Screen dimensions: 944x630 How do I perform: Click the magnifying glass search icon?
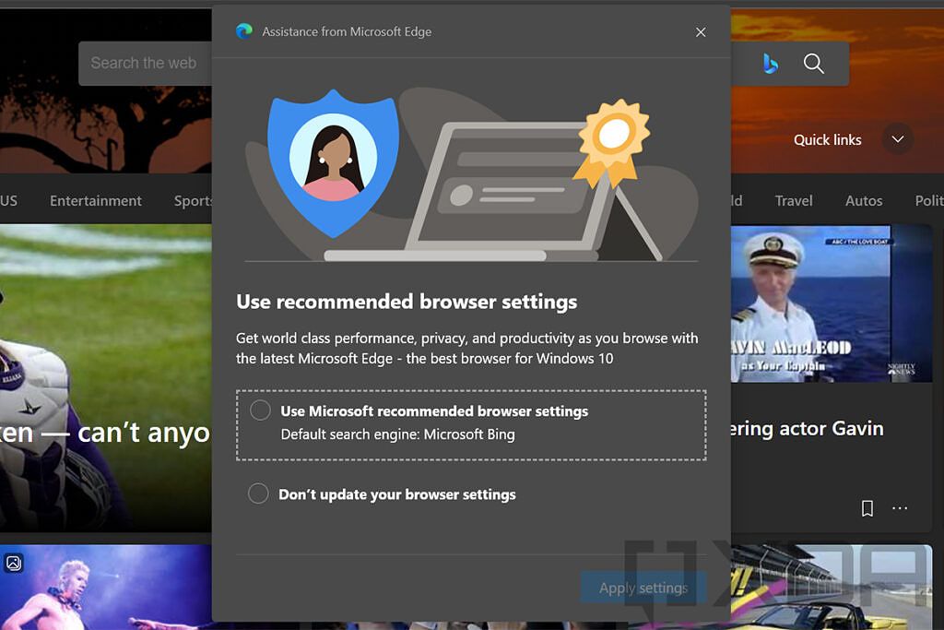(813, 63)
